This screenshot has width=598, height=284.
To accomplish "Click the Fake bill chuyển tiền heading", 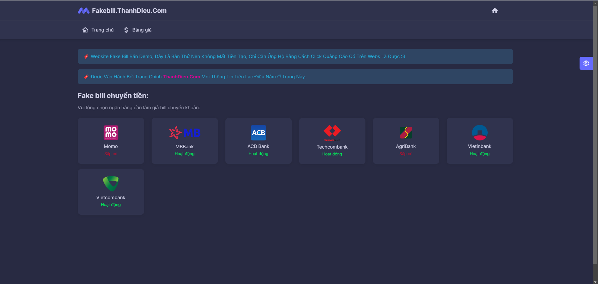I will (x=113, y=96).
